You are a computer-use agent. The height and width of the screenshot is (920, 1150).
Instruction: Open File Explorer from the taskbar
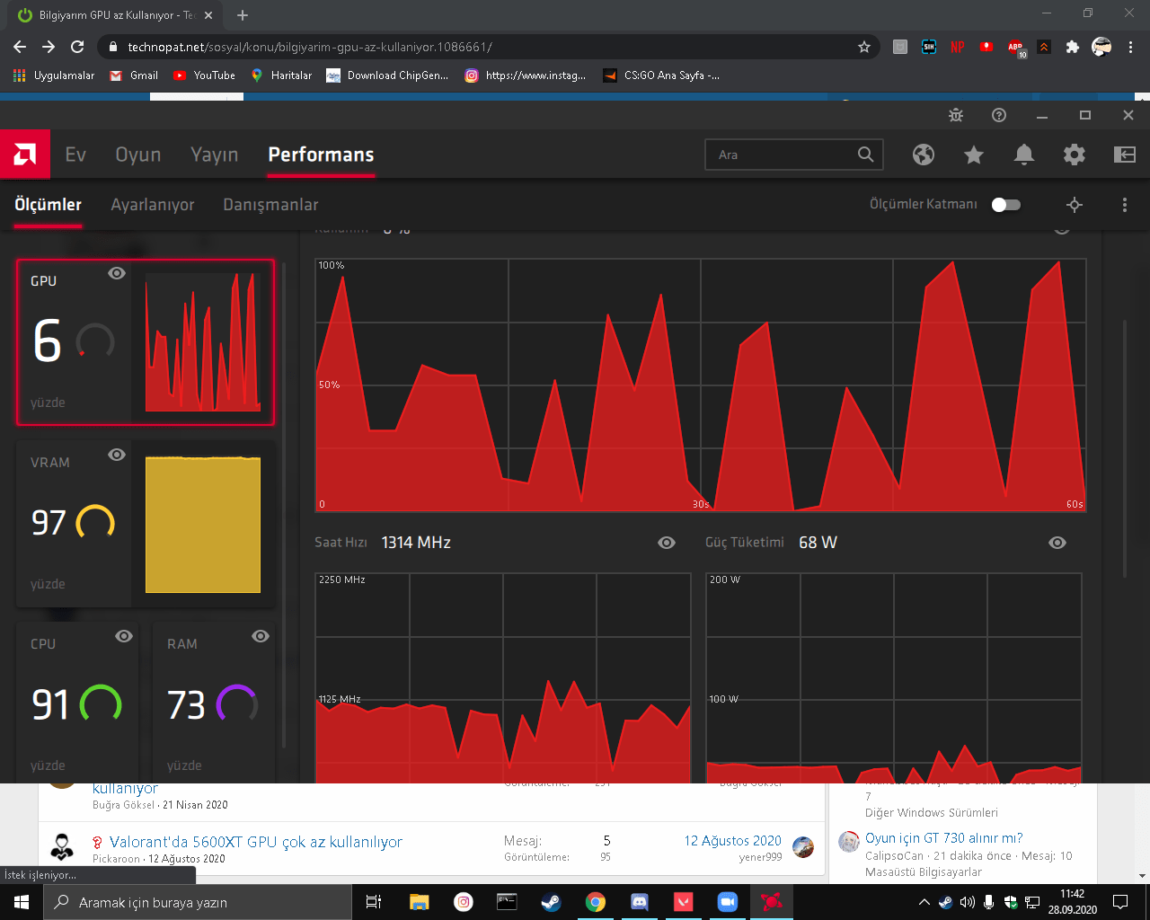coord(419,902)
